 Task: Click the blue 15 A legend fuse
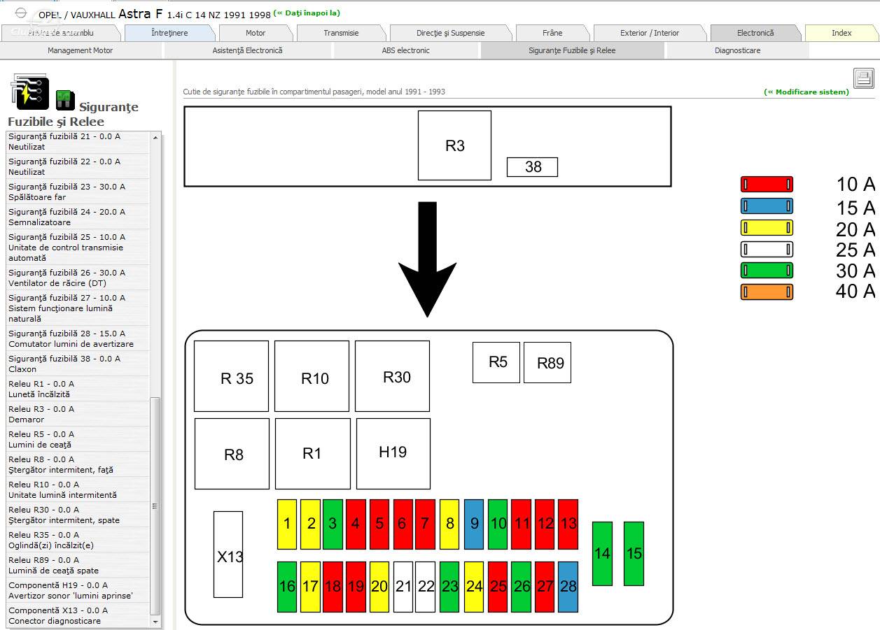pyautogui.click(x=767, y=206)
